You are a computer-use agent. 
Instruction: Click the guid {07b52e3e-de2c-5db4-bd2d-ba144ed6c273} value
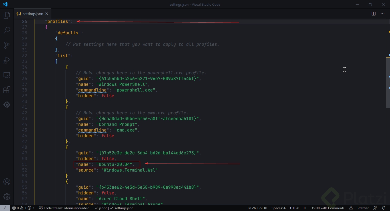click(x=147, y=153)
